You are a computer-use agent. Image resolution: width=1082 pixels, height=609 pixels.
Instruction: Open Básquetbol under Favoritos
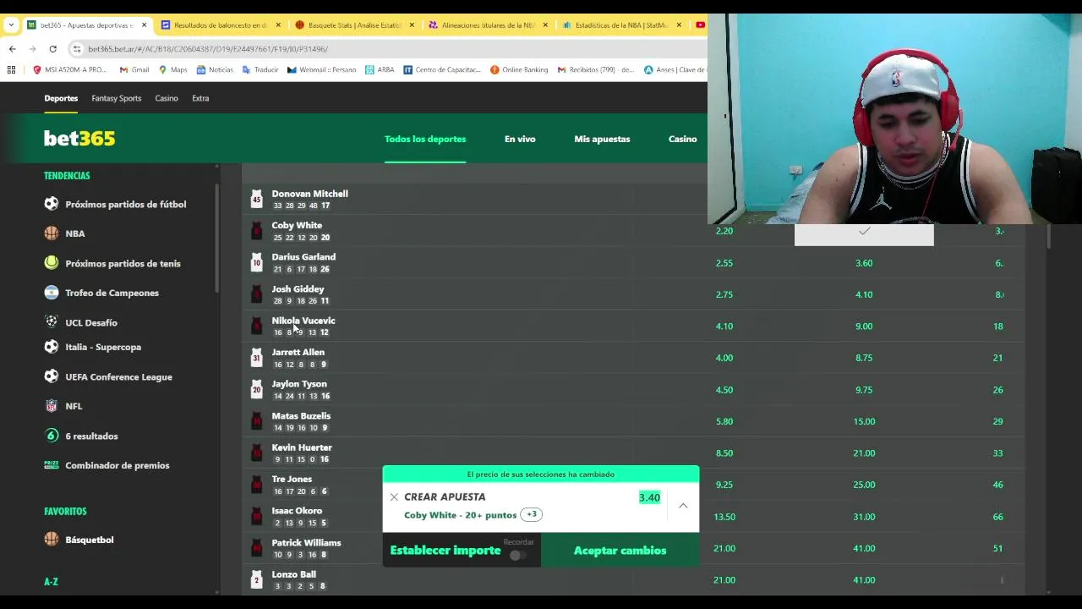(89, 540)
